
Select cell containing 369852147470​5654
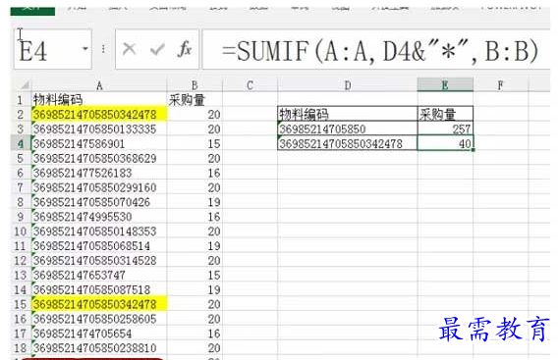[99, 334]
